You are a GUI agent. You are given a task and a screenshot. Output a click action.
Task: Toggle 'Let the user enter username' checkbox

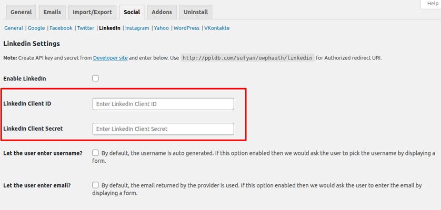coord(95,153)
